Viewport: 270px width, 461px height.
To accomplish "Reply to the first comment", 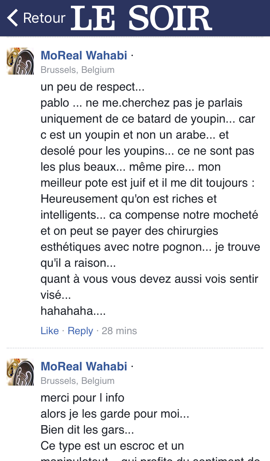I will click(x=81, y=331).
